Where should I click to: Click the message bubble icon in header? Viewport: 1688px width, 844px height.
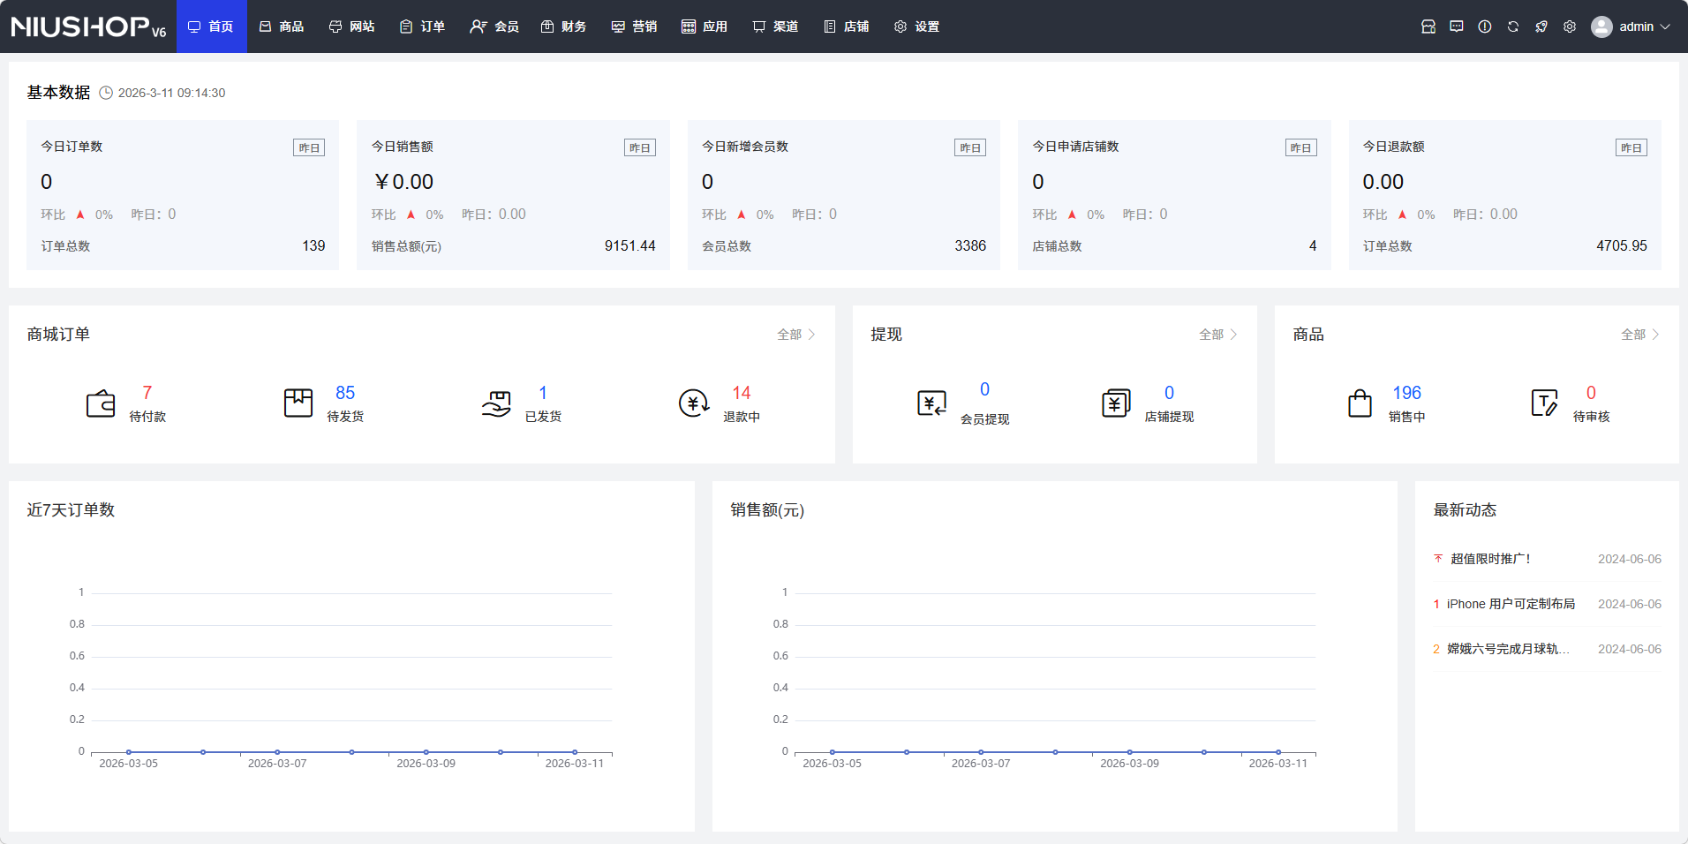coord(1457,26)
